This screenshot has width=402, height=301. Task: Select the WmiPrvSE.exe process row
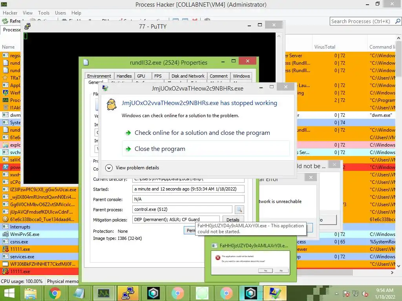(40, 234)
